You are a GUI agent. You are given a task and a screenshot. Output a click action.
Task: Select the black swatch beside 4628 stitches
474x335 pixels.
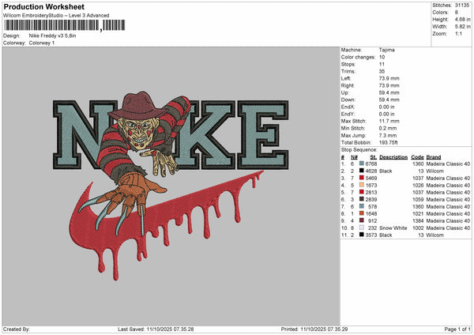(362, 171)
